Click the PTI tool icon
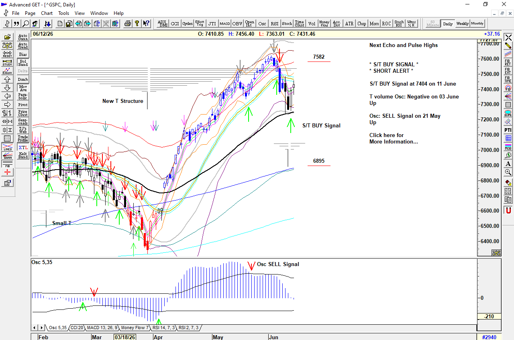Viewport: 514px width, 340px height. pyautogui.click(x=508, y=130)
